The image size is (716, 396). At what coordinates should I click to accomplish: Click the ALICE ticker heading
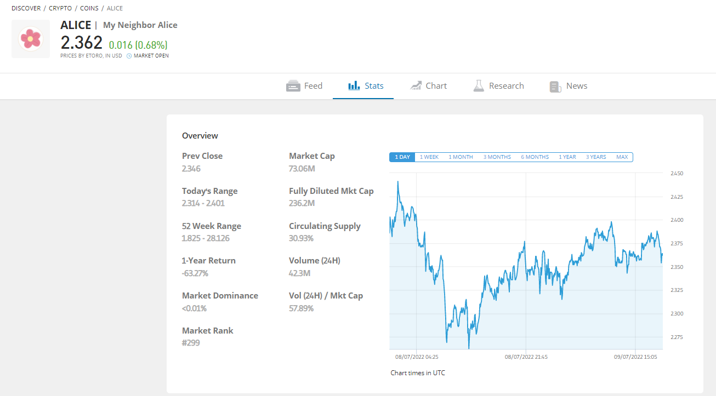76,25
